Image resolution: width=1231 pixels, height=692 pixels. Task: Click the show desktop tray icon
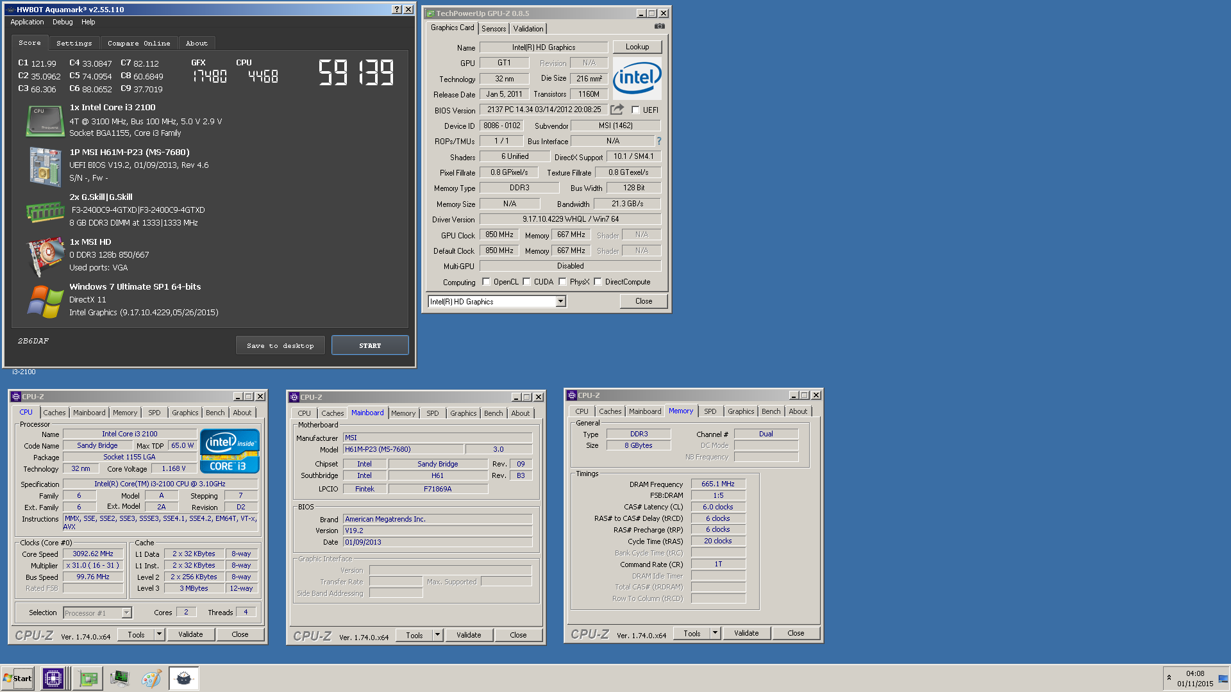[x=1223, y=678]
